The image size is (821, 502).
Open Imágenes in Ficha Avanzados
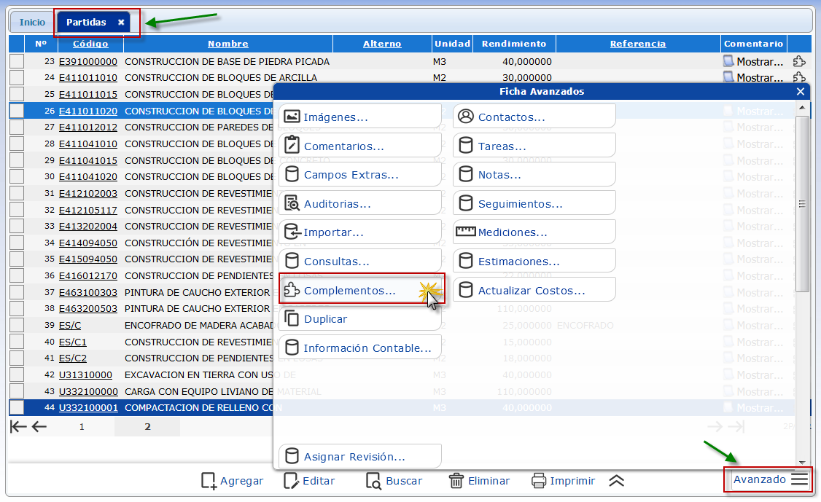click(x=359, y=117)
